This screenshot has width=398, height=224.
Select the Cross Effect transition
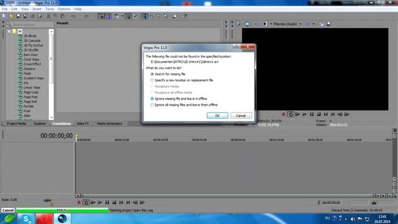(32, 64)
